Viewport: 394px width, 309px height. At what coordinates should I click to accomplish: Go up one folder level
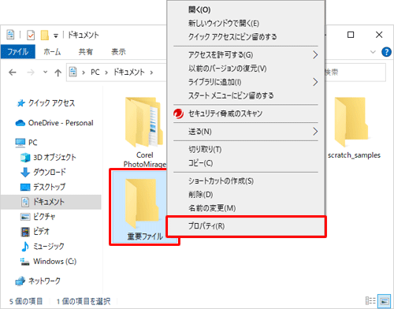click(x=58, y=73)
